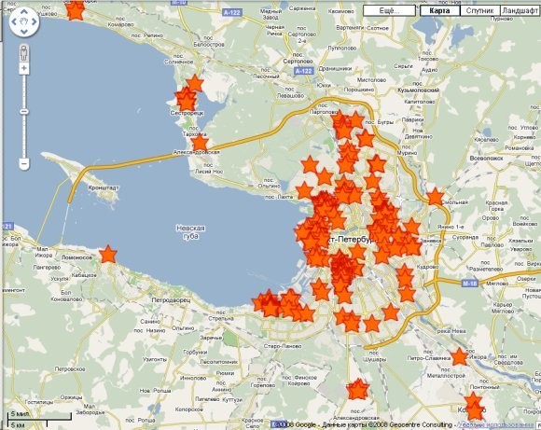Click the A-122 shield near Сертолово

[x=304, y=71]
